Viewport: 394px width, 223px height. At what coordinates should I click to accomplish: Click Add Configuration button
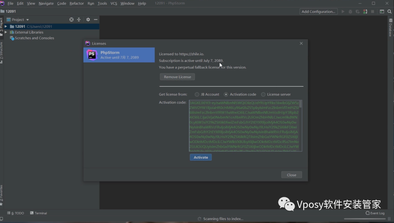pos(318,12)
